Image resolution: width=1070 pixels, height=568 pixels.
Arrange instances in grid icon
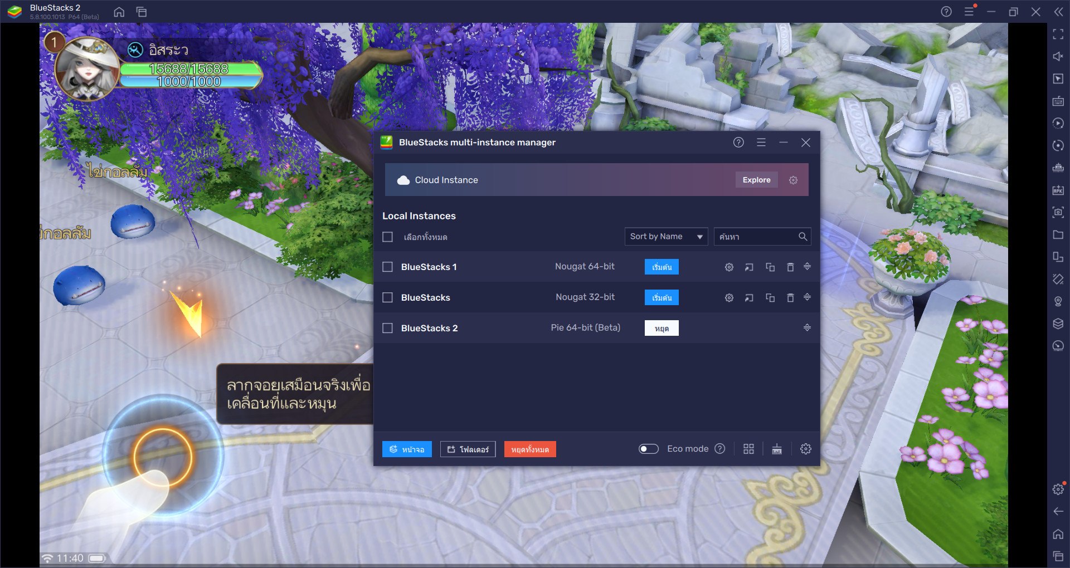[x=748, y=449]
